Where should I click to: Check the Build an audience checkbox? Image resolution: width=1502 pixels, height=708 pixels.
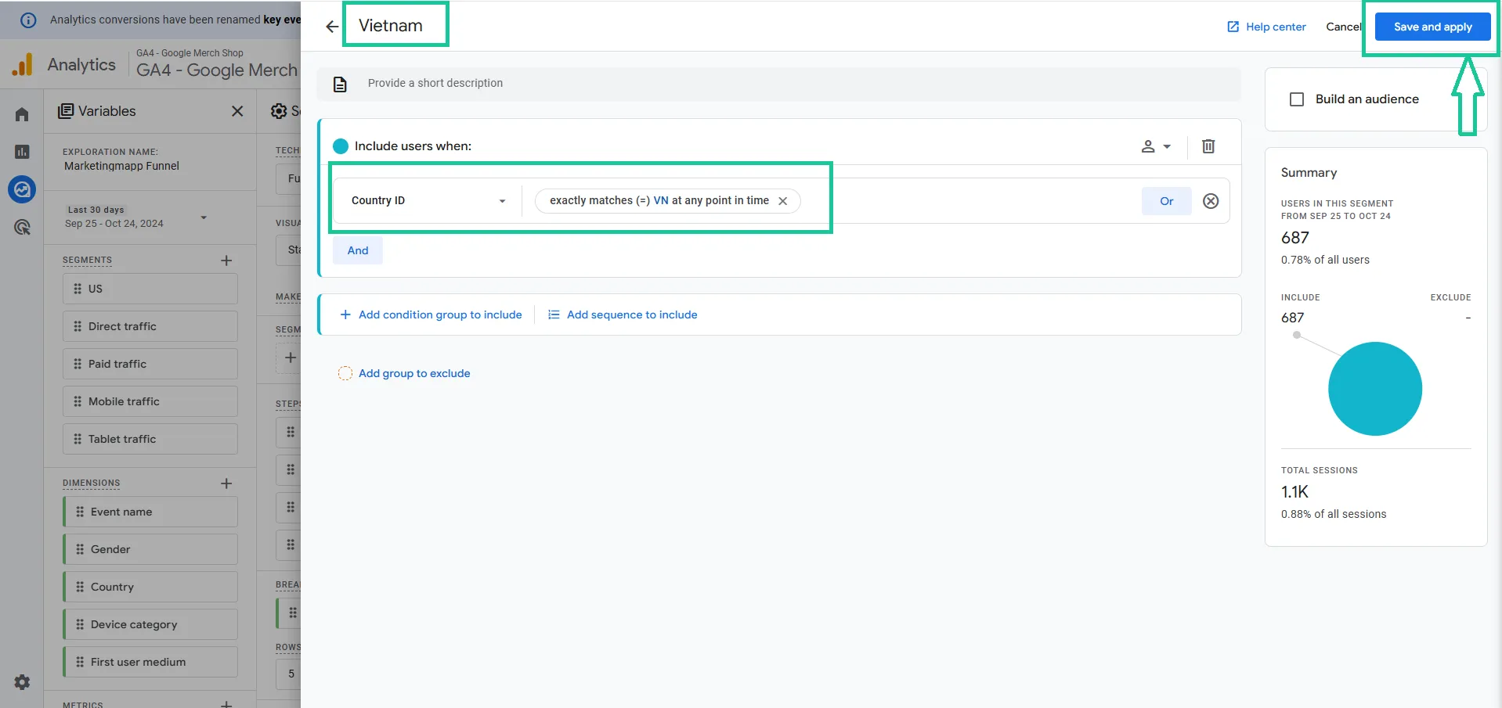point(1297,99)
